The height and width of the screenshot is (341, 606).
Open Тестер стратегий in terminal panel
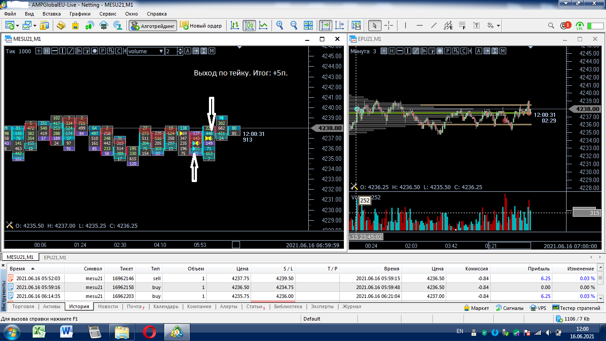[x=576, y=308]
